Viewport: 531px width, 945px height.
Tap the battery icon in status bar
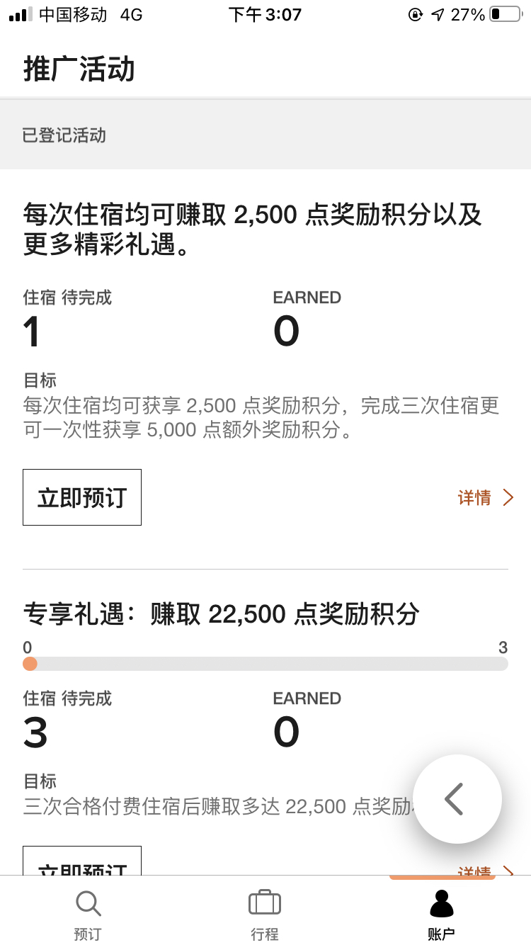click(506, 14)
